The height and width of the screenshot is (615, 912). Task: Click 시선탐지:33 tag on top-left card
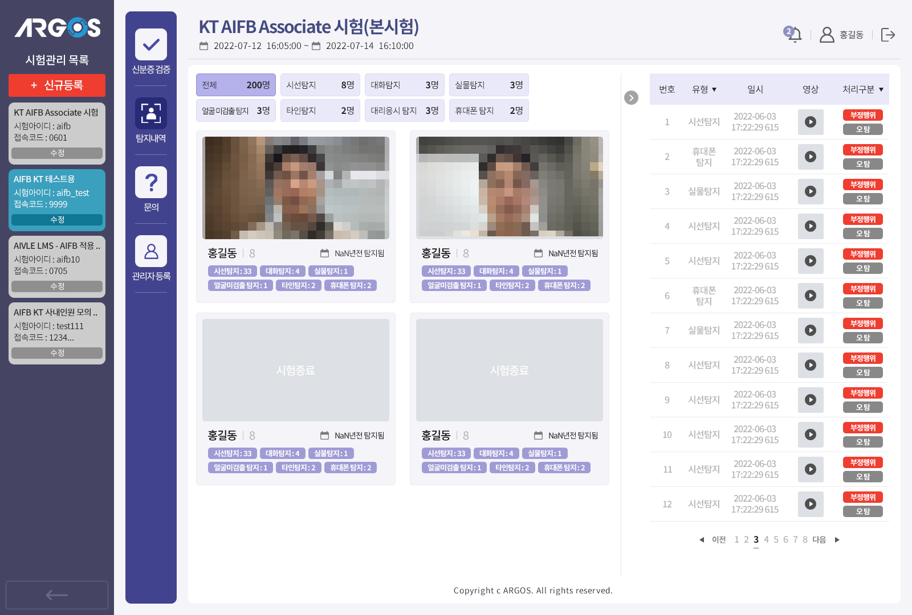coord(233,271)
